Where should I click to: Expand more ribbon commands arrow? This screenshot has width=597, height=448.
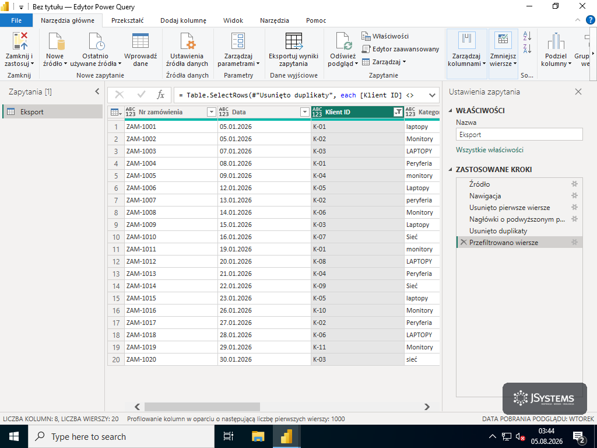click(593, 53)
